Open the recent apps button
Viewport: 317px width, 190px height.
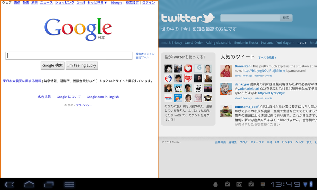49,184
